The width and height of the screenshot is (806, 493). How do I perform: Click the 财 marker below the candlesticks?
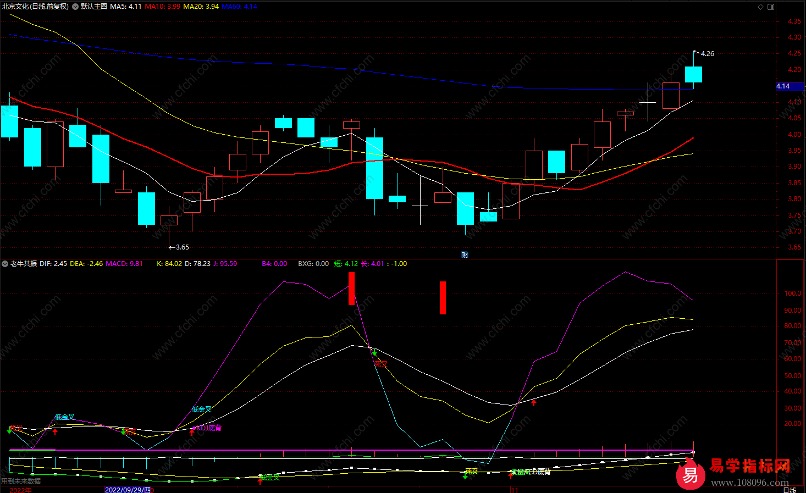click(465, 254)
